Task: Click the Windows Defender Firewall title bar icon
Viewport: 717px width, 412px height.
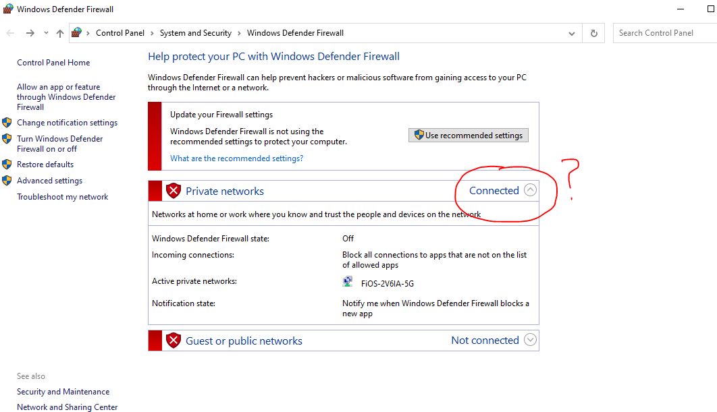Action: click(8, 9)
